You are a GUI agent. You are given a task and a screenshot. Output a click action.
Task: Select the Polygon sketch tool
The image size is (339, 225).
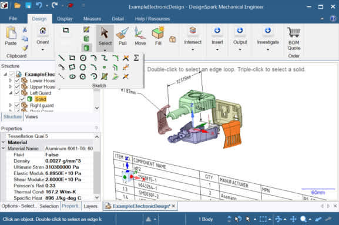(x=83, y=76)
